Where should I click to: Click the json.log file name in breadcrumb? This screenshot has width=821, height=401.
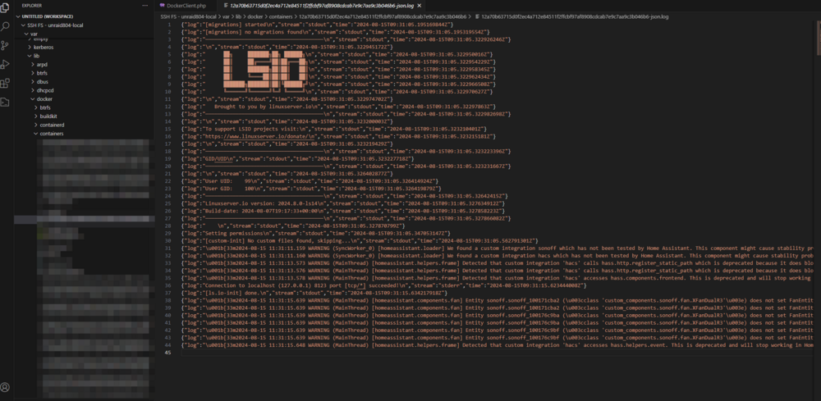575,16
